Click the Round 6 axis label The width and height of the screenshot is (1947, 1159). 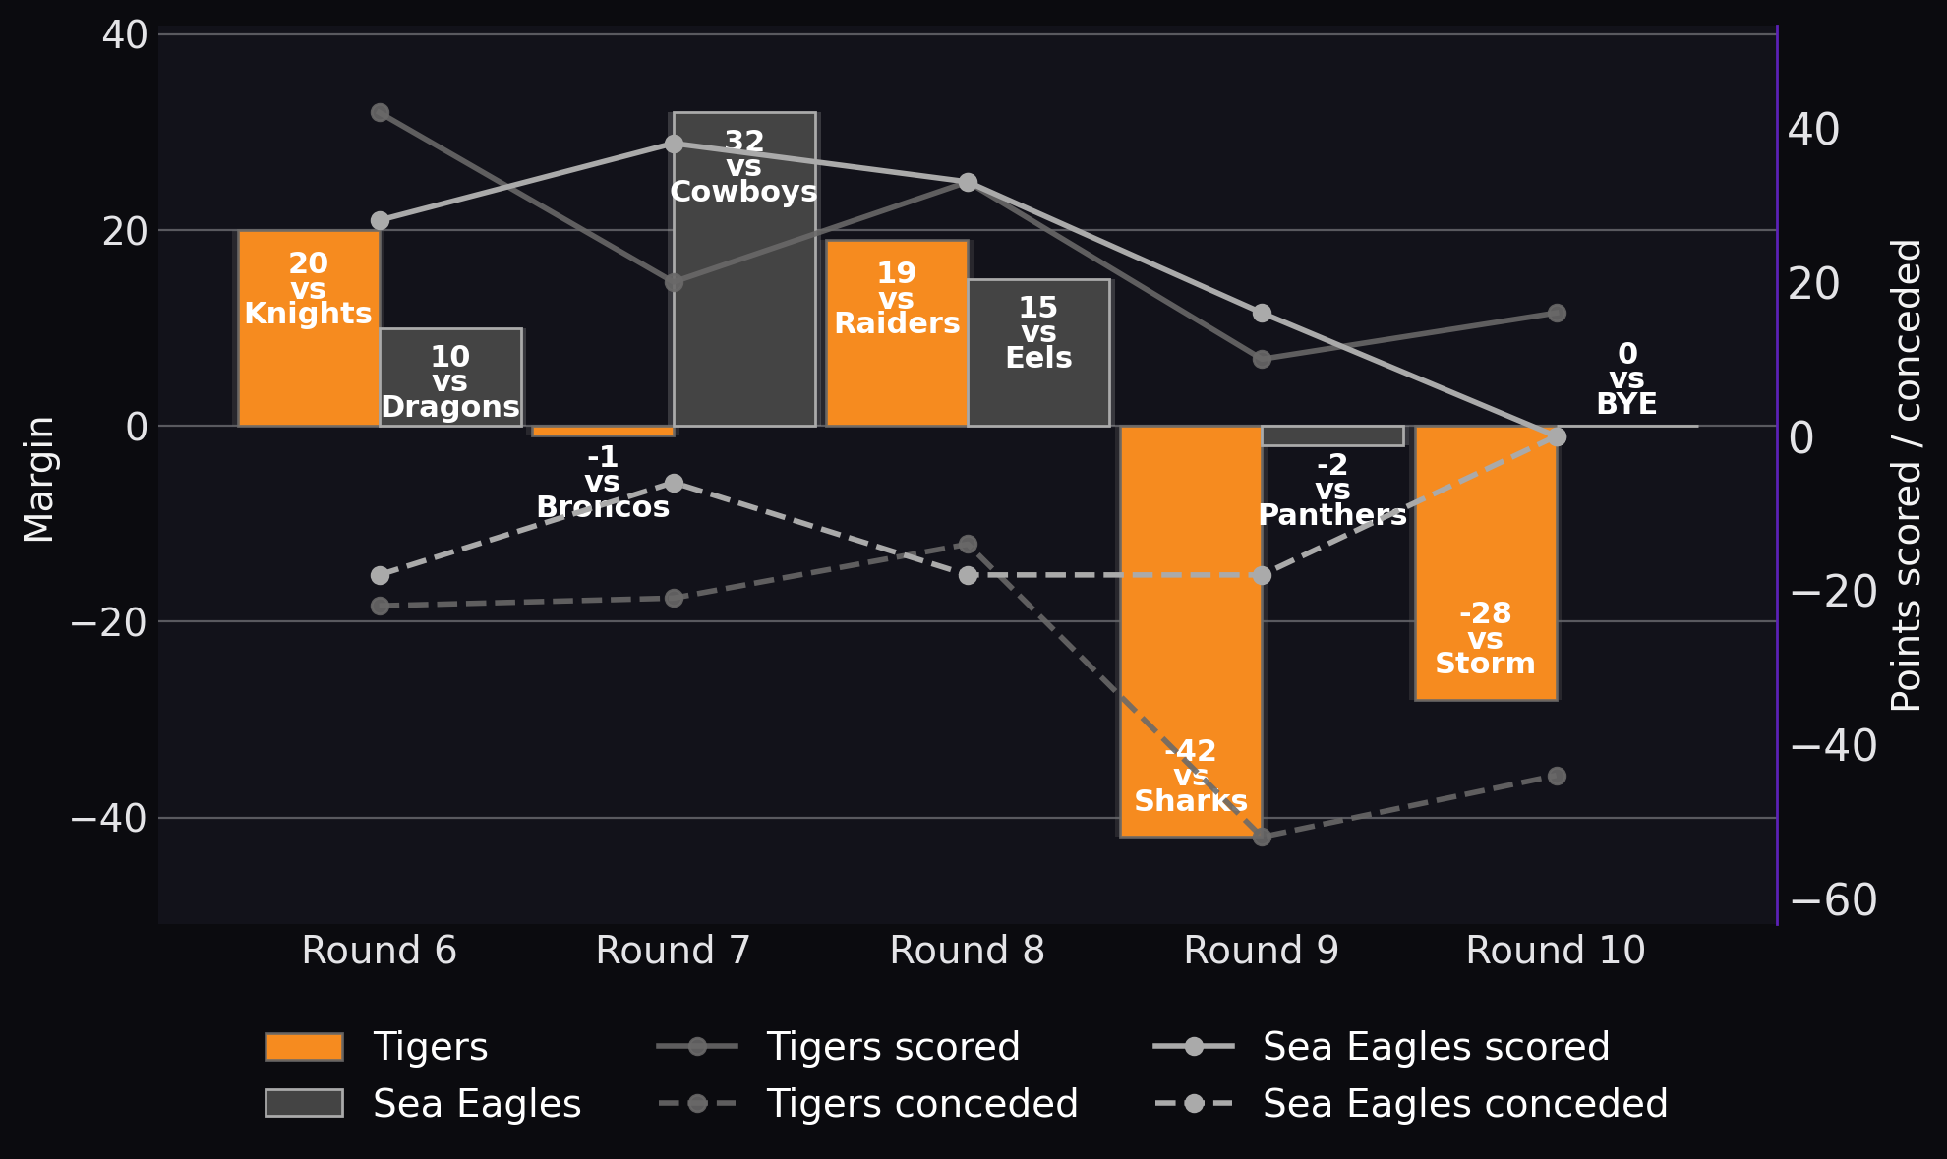380,951
